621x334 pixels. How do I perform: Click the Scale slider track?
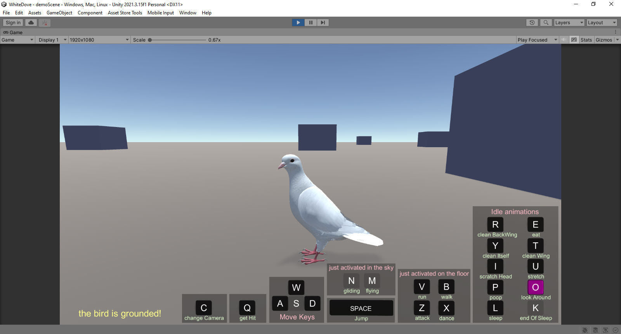(x=177, y=40)
